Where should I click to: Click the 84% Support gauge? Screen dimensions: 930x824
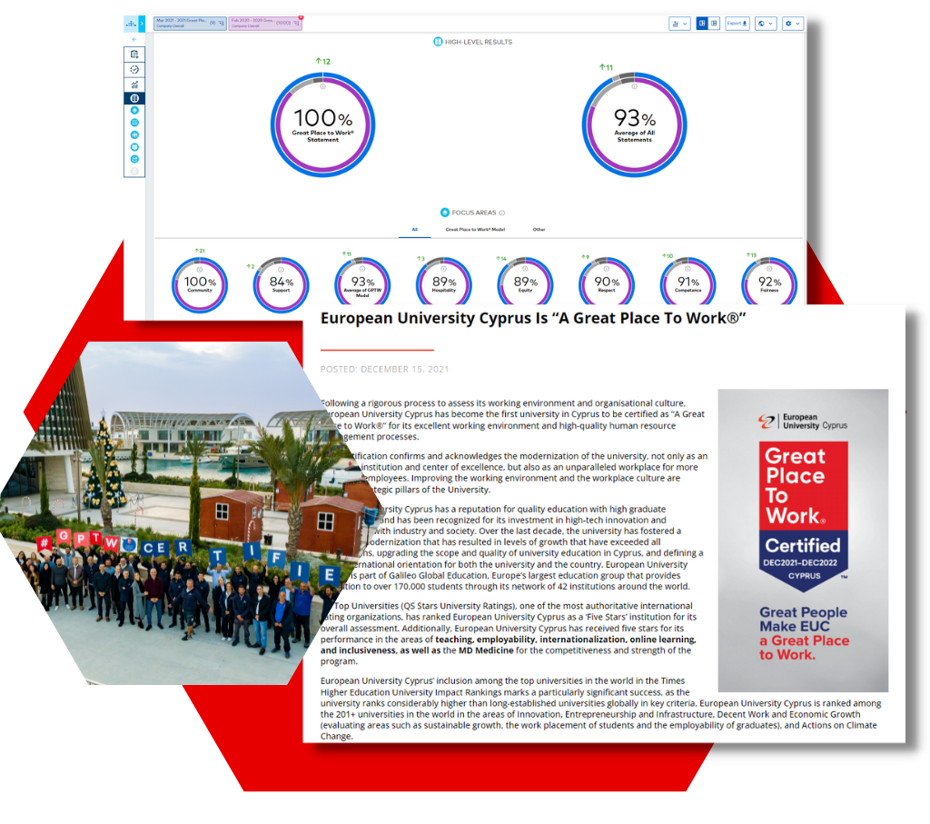click(282, 284)
